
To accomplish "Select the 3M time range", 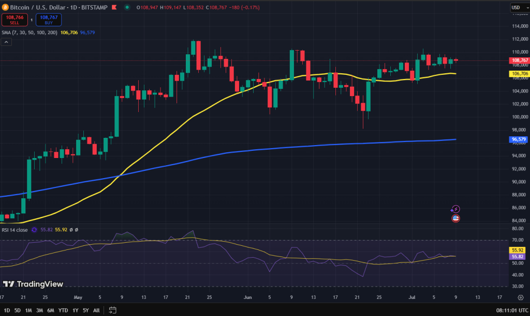I will point(39,310).
